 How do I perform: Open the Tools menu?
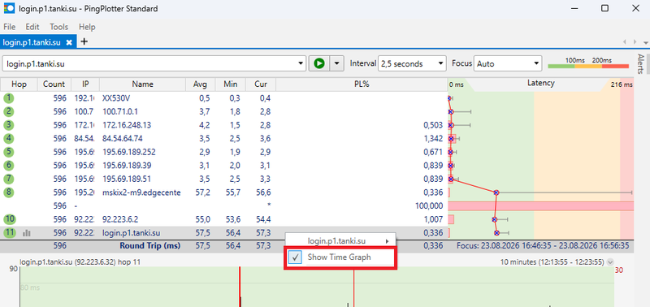point(58,27)
